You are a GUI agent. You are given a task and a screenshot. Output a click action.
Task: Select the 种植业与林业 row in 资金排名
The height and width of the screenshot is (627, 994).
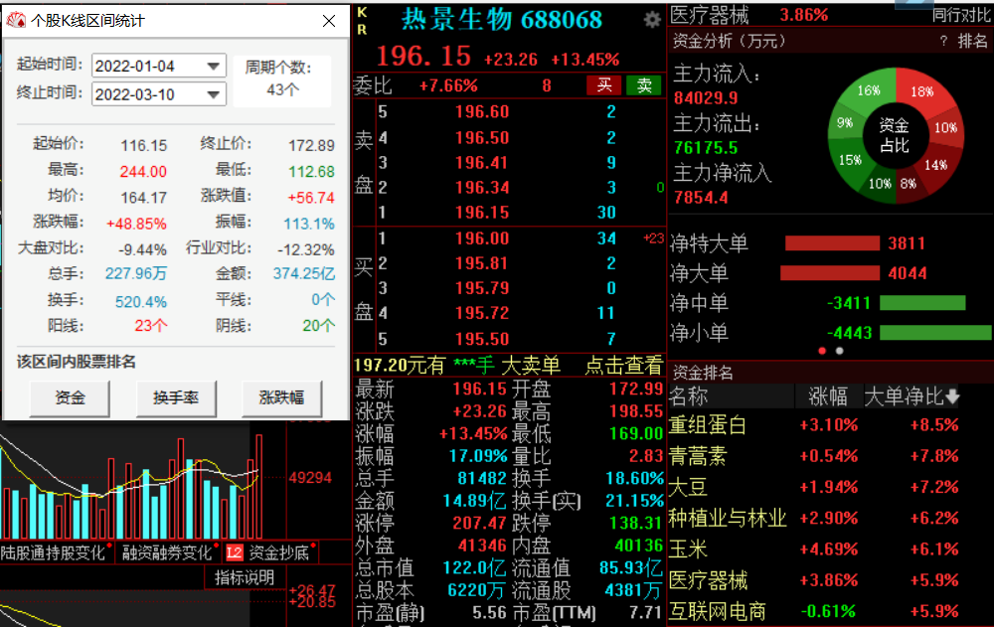click(830, 519)
